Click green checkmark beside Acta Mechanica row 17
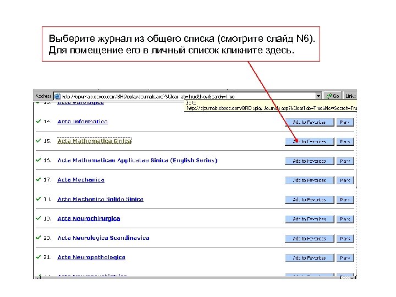 (38, 179)
